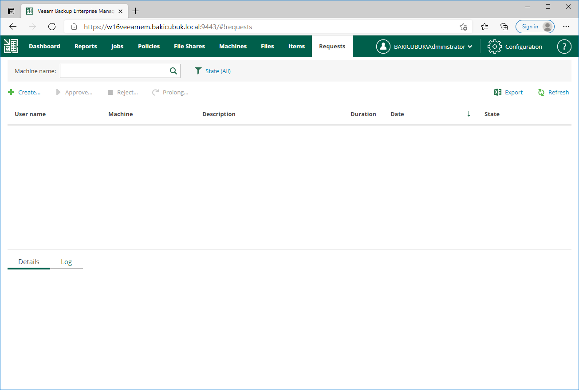Open a new browser tab
579x390 pixels.
(136, 11)
